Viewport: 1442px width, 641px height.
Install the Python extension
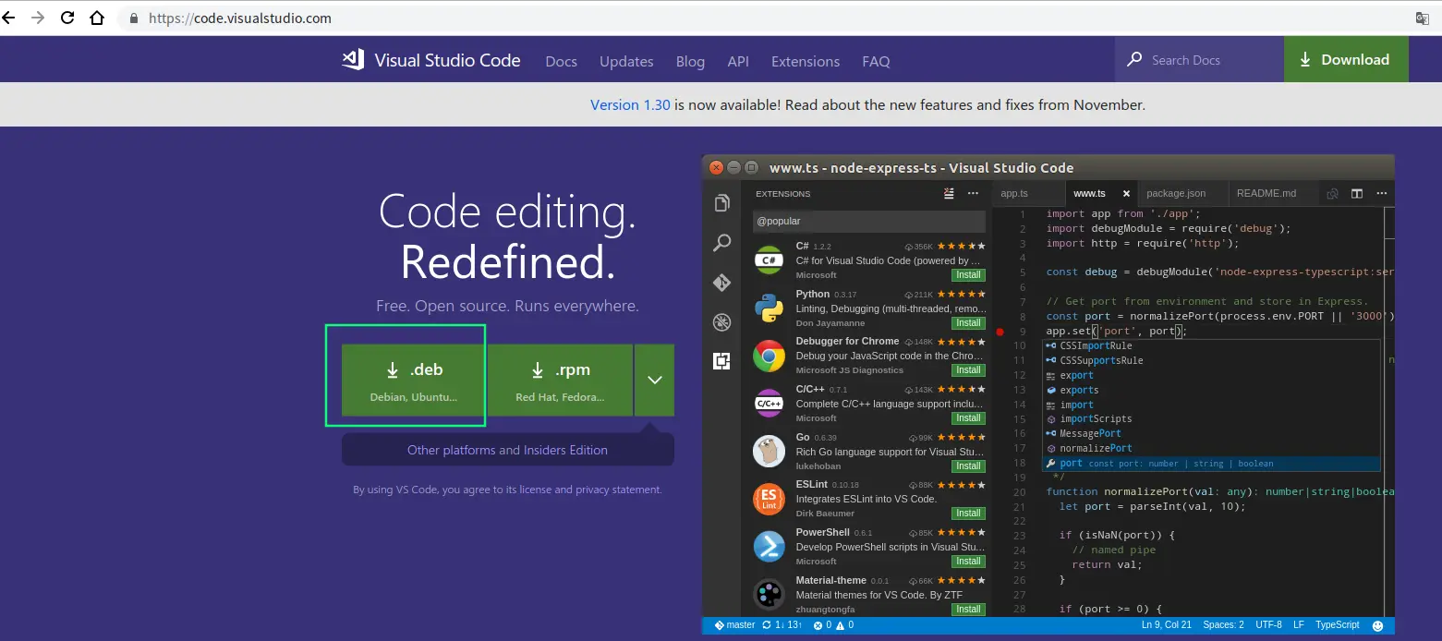(968, 323)
